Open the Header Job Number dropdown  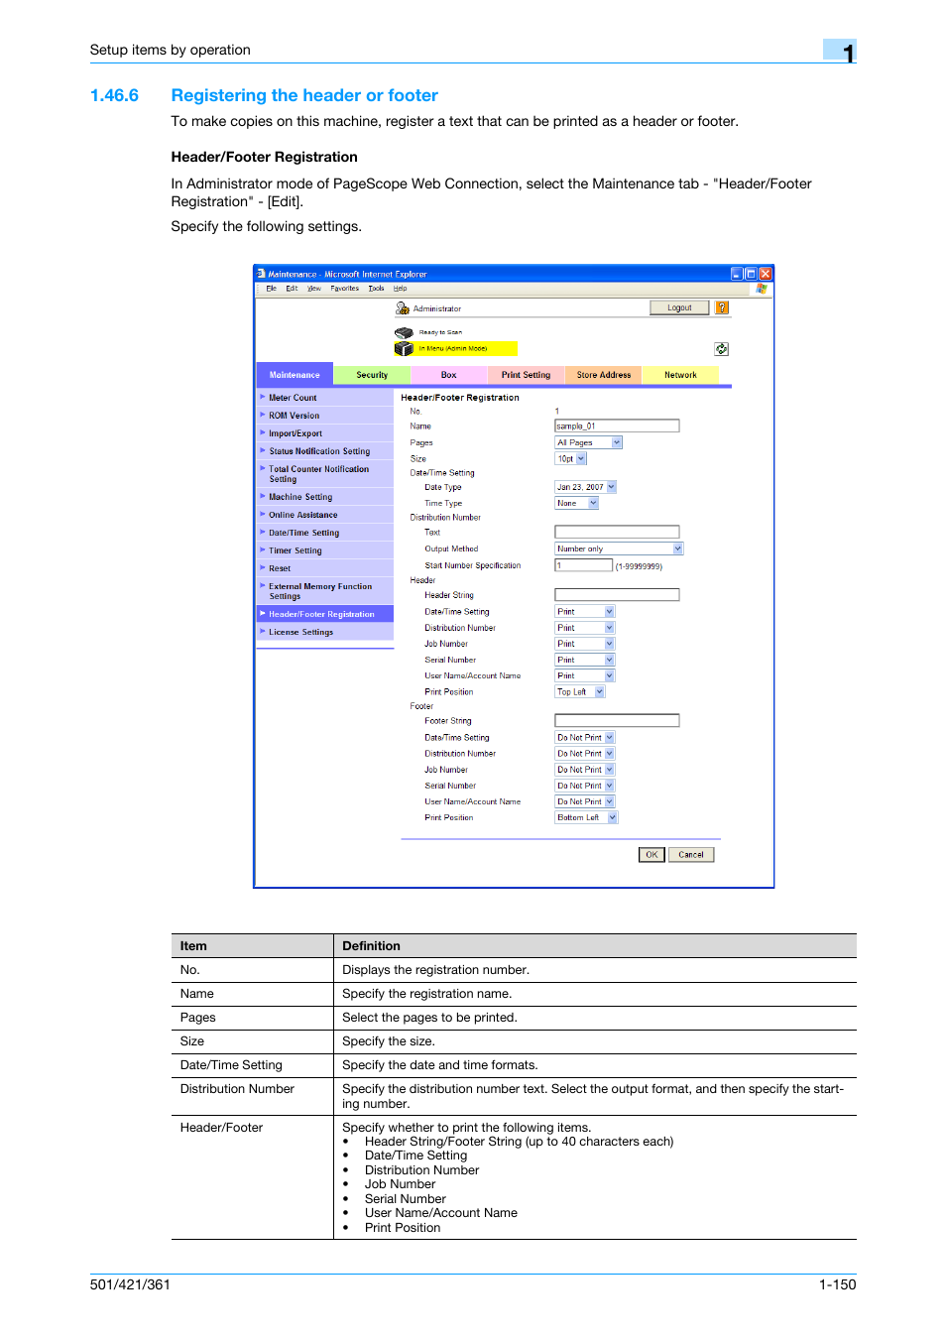point(585,644)
